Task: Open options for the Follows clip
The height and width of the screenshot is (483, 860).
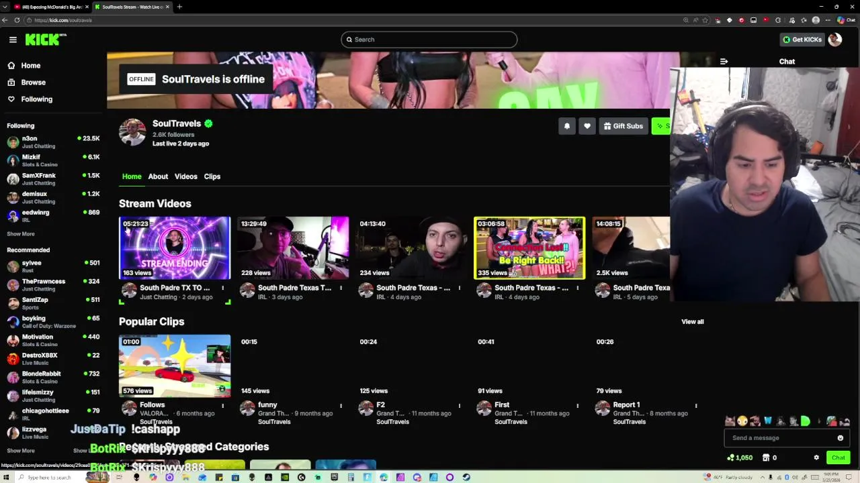Action: (x=222, y=405)
